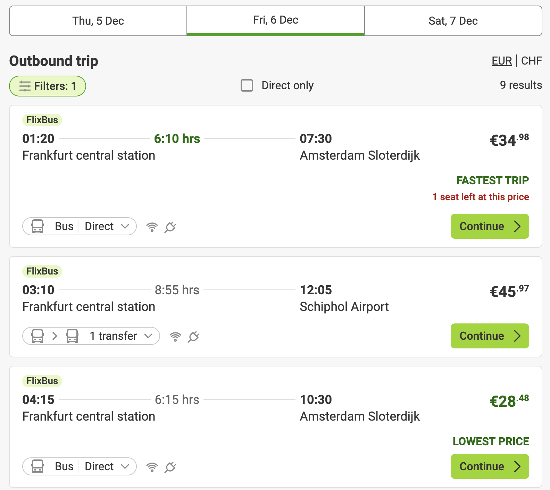Click the filter sliders icon
This screenshot has width=550, height=490.
point(25,86)
